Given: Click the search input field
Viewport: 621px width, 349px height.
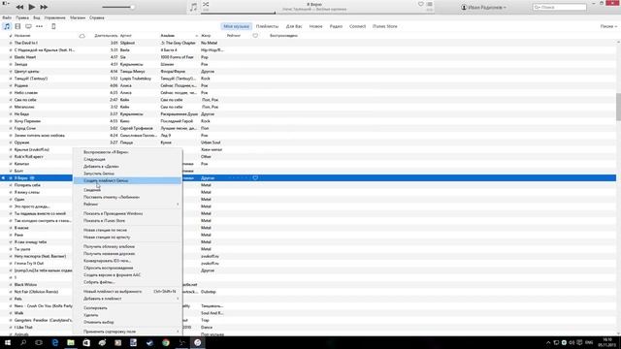Looking at the screenshot, I should [x=559, y=7].
